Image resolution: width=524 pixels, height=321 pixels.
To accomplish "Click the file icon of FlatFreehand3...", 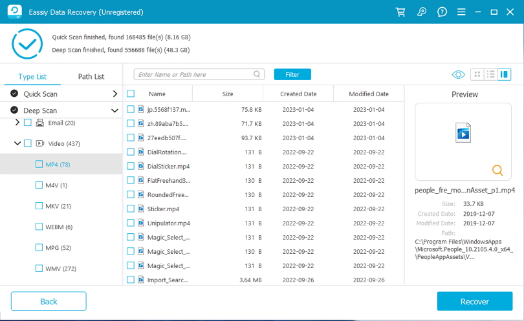I will [141, 180].
